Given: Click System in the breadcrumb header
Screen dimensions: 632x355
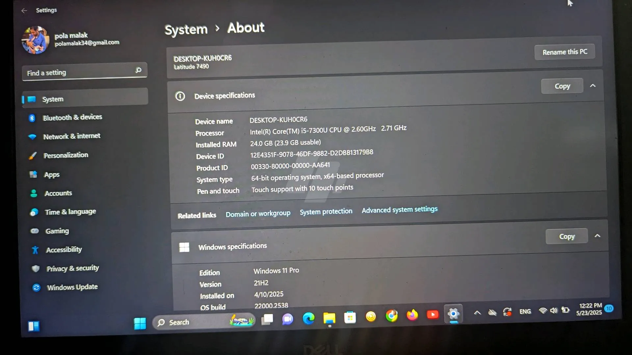Looking at the screenshot, I should coord(186,30).
